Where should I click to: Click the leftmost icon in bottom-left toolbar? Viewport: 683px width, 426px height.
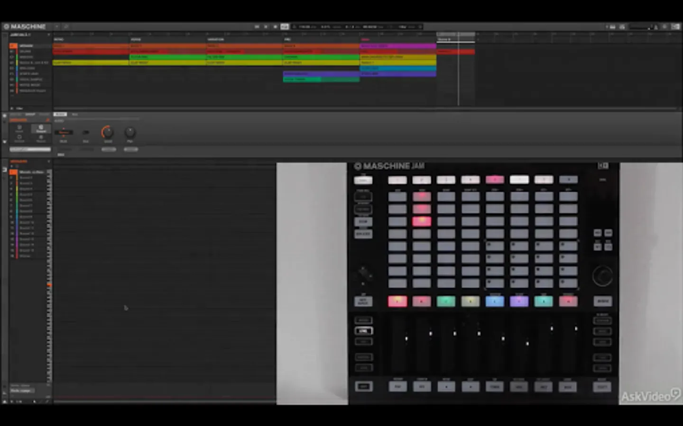point(4,401)
